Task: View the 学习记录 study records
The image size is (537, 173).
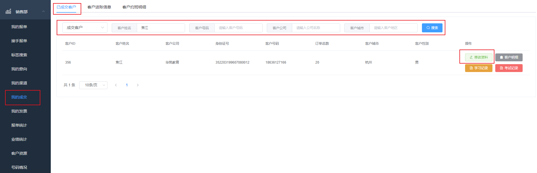Action: (x=478, y=68)
